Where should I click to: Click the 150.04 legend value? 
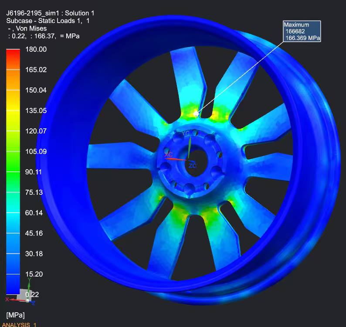36,90
